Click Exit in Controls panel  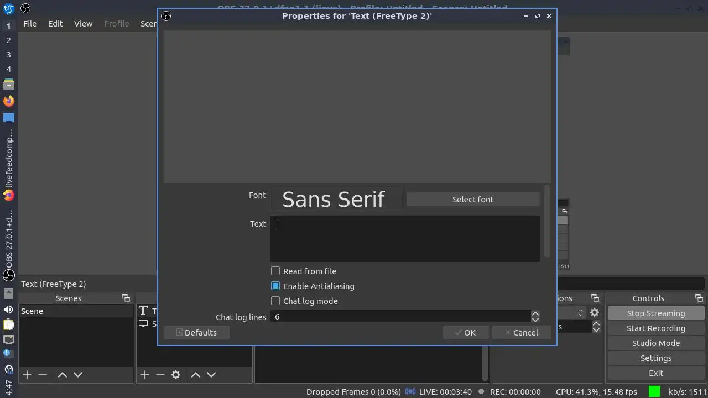click(x=655, y=373)
